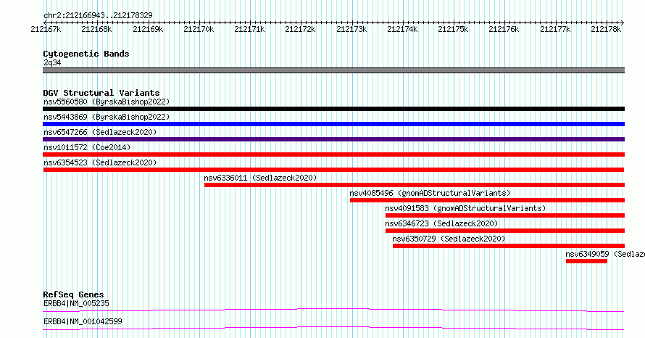Select the magenta ERBB4 NM_001042599 gene line
The height and width of the screenshot is (338, 645).
click(333, 328)
